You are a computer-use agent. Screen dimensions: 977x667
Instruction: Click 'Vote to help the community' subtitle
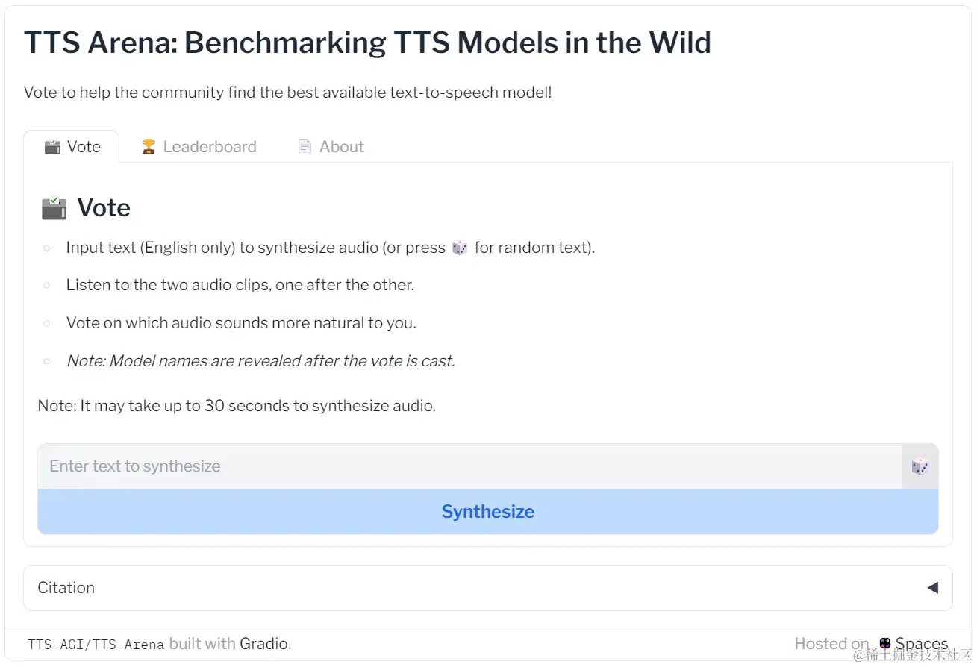click(288, 93)
